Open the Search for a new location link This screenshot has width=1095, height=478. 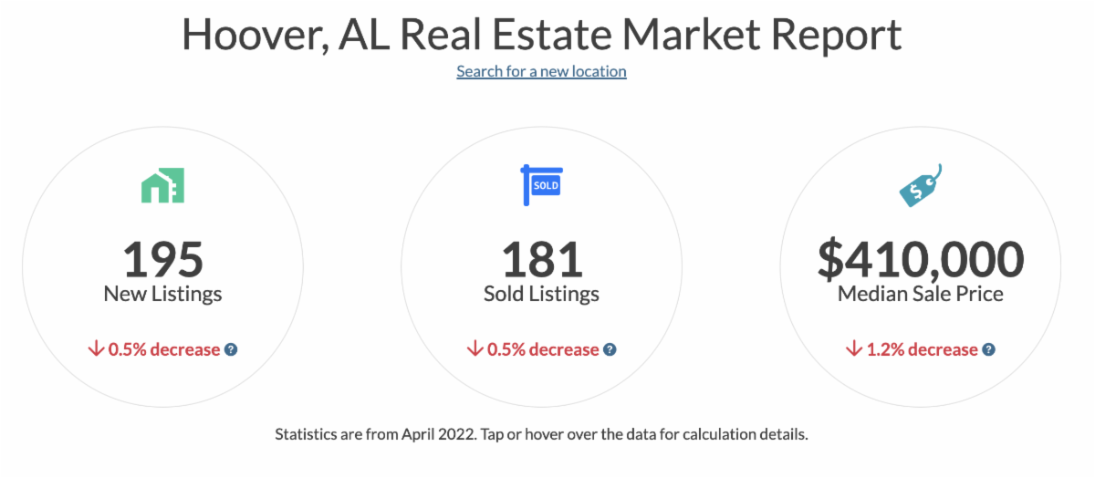click(541, 71)
